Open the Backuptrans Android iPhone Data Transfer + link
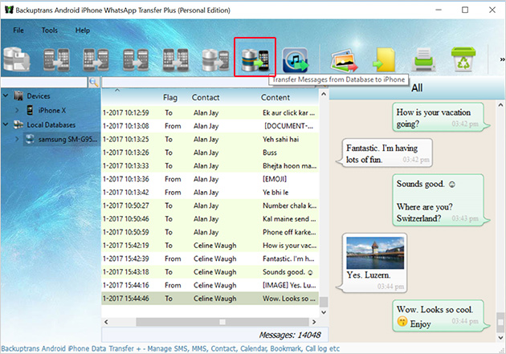This screenshot has height=354, width=506. click(x=170, y=348)
